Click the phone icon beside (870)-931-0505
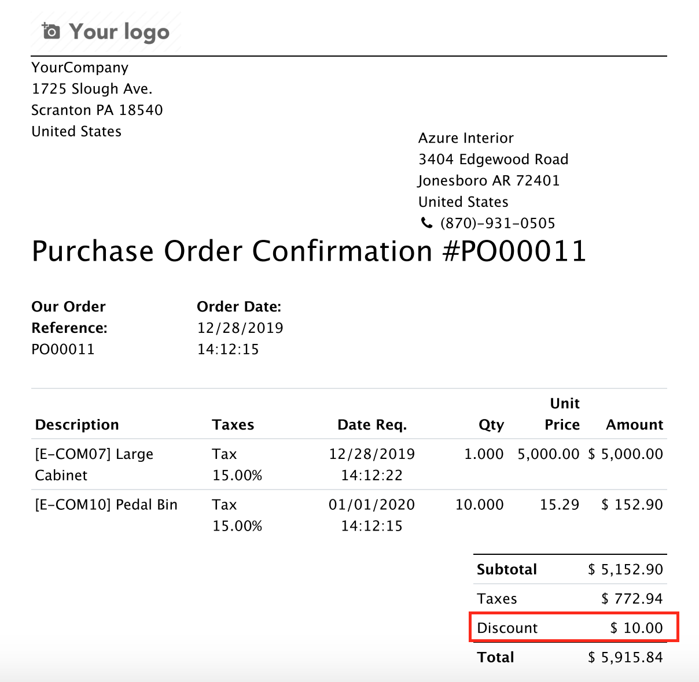 tap(426, 223)
